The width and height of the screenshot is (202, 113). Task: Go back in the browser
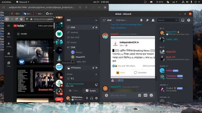tap(7, 19)
